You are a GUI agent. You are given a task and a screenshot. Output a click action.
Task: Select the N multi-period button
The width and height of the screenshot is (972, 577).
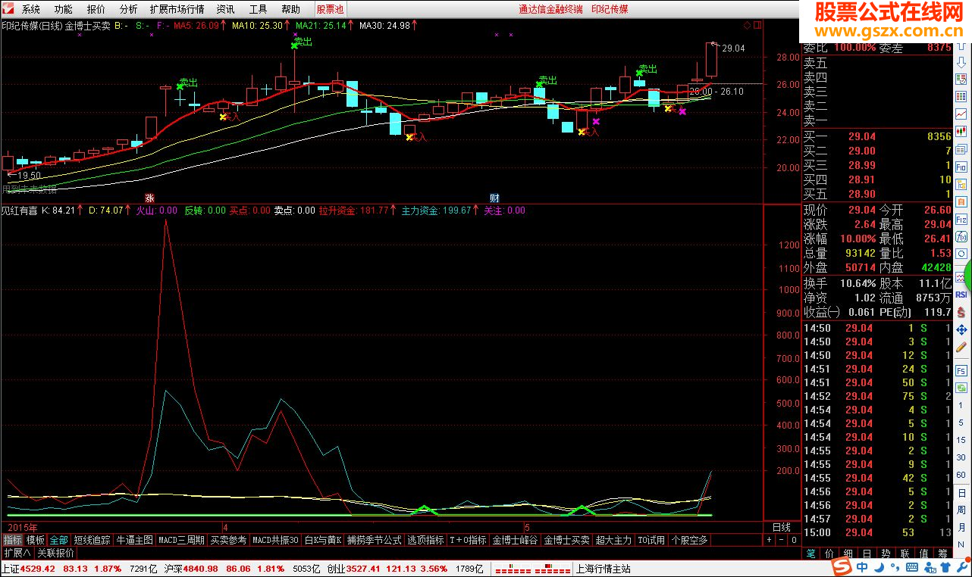pyautogui.click(x=961, y=544)
